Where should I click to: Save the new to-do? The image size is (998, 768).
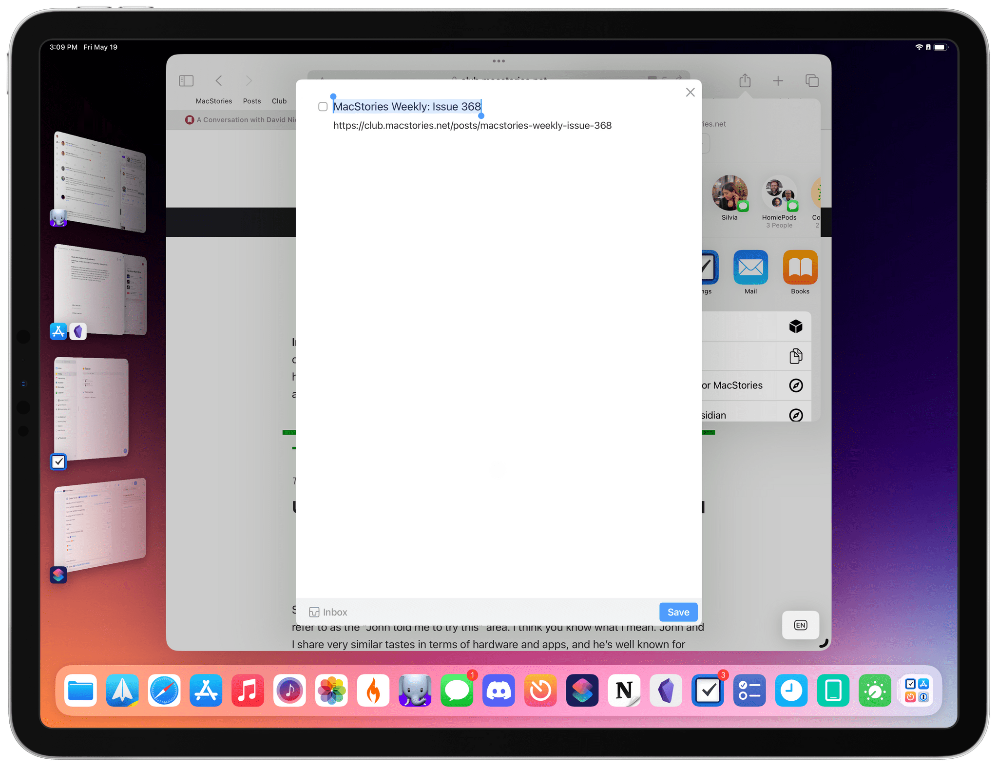pos(678,612)
